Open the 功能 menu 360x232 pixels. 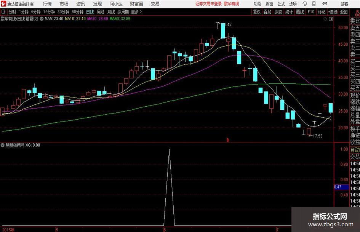click(x=258, y=4)
